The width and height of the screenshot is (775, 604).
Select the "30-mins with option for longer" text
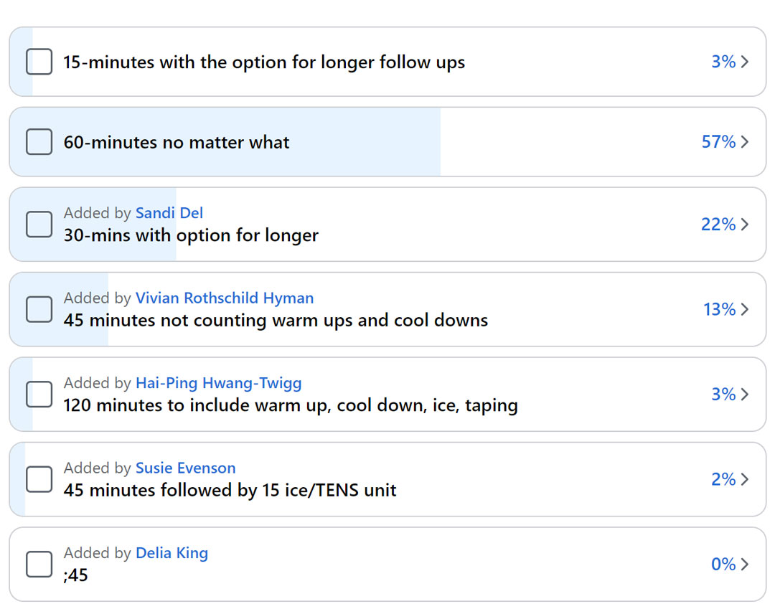coord(192,235)
